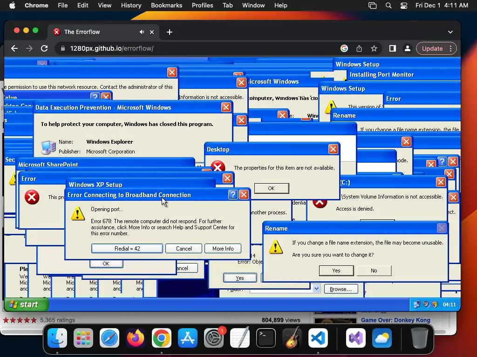Launch Firefox from the dock
The height and width of the screenshot is (357, 477).
[x=136, y=338]
